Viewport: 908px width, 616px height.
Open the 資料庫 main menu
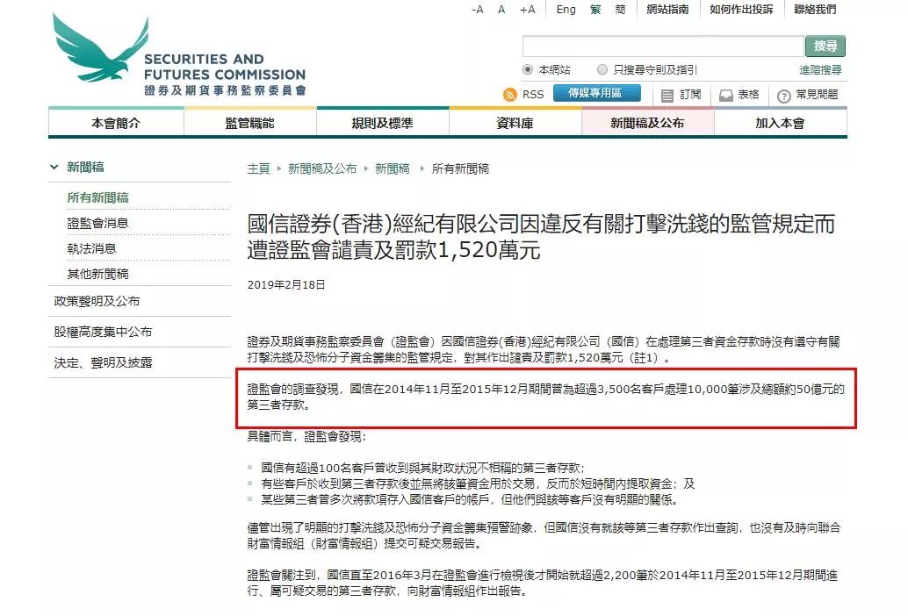coord(515,123)
